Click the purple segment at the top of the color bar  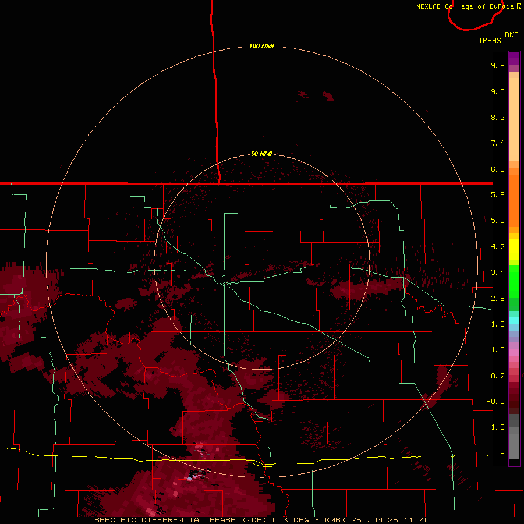[514, 59]
